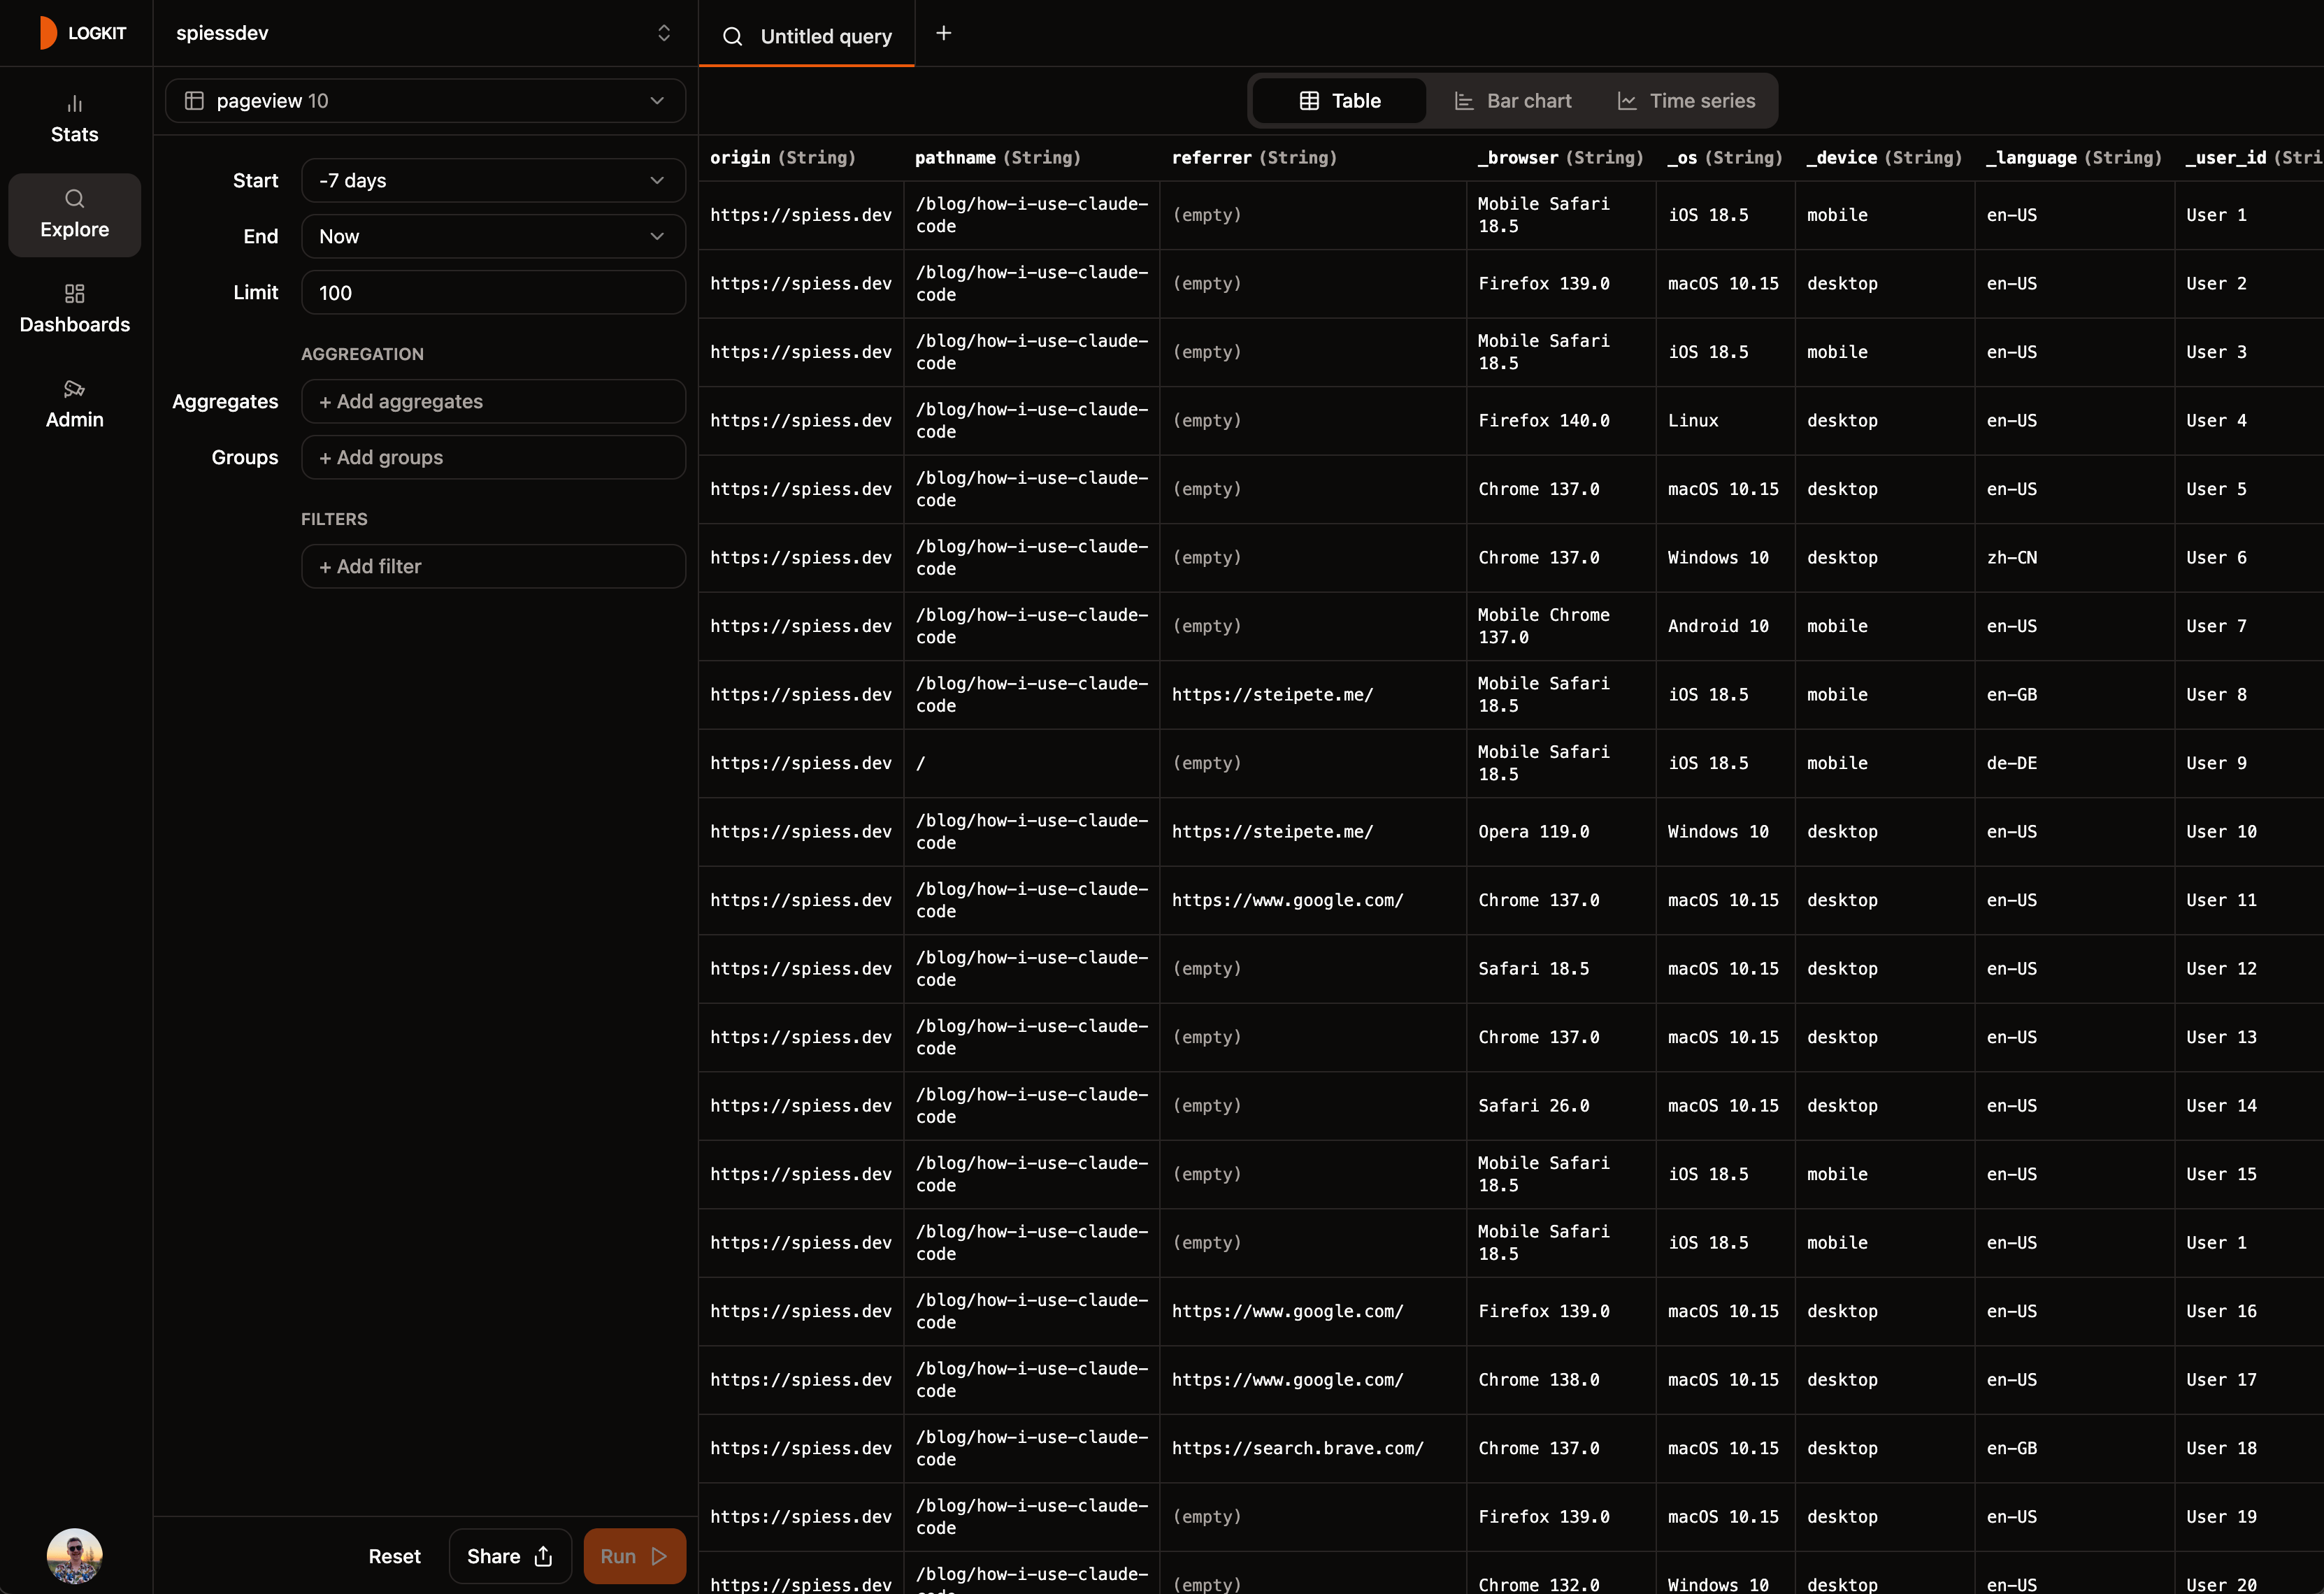Open your profile avatar
The width and height of the screenshot is (2324, 1594).
pyautogui.click(x=74, y=1555)
